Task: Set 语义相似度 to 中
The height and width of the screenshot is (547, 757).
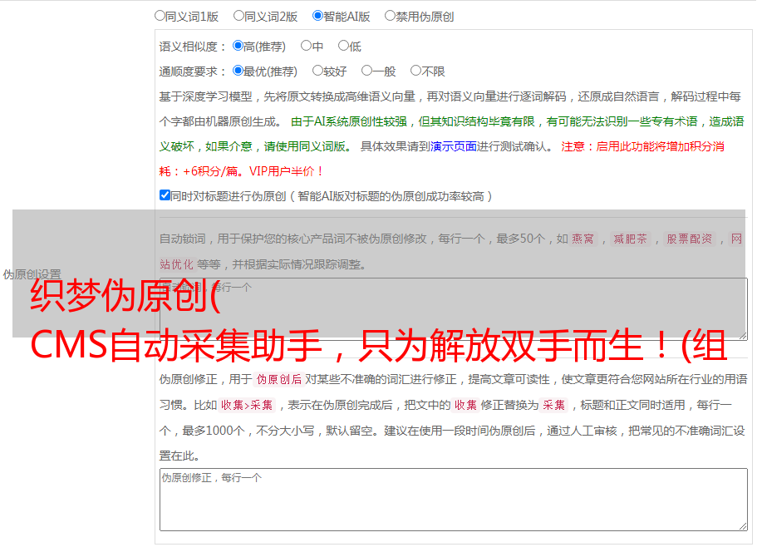Action: 306,46
